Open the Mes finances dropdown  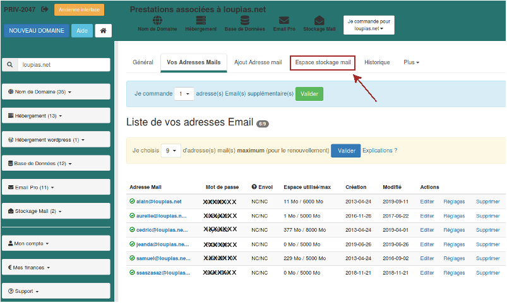click(x=56, y=267)
